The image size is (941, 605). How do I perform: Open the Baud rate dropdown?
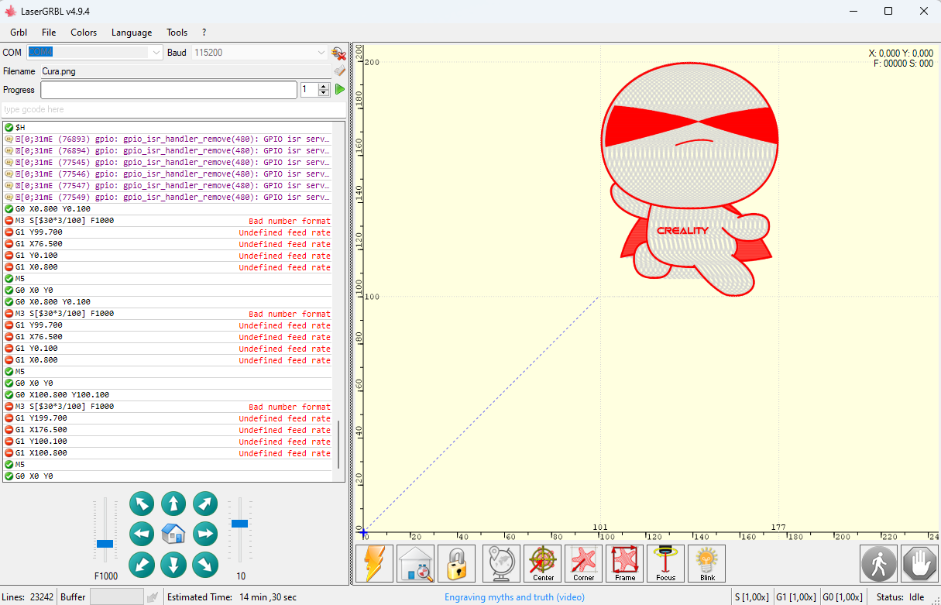point(321,53)
